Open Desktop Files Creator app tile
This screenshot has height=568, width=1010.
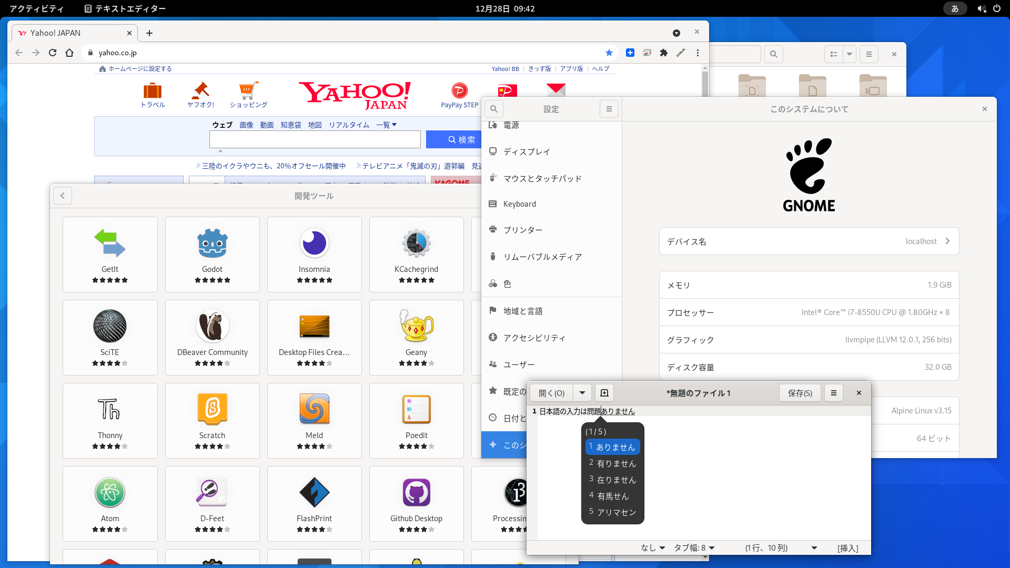coord(314,338)
